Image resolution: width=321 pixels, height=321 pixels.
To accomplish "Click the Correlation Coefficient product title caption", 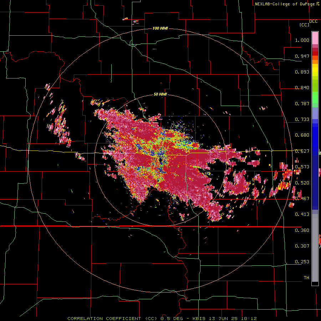I will tap(162, 319).
